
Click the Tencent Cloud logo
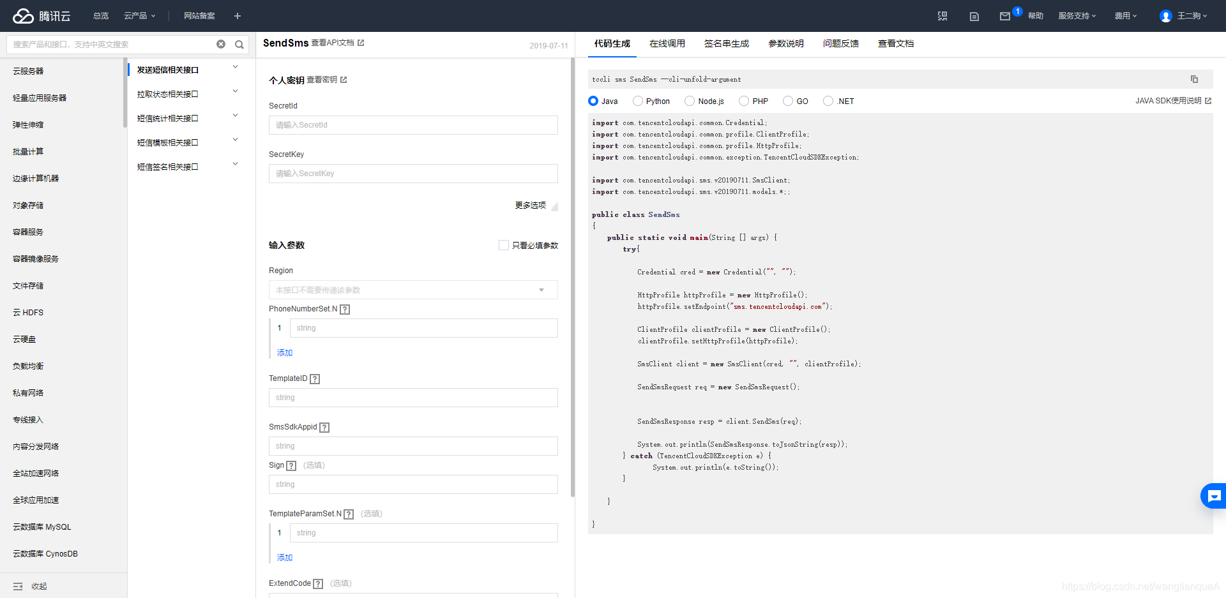[x=42, y=16]
